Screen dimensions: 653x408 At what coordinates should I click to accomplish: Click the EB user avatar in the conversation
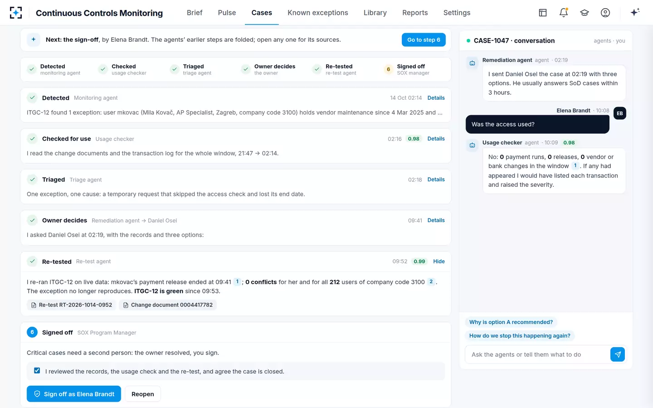point(620,113)
